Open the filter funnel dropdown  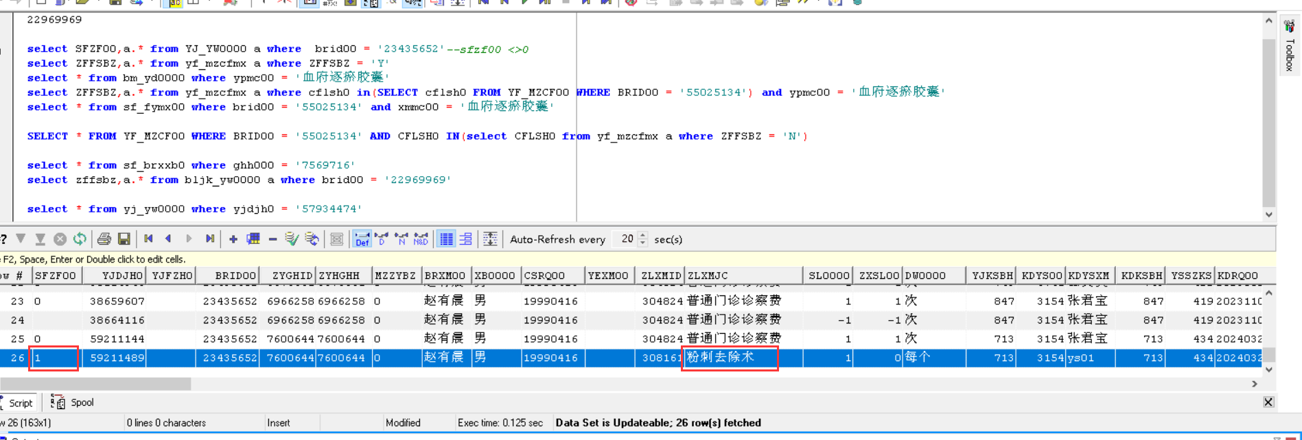click(x=21, y=239)
